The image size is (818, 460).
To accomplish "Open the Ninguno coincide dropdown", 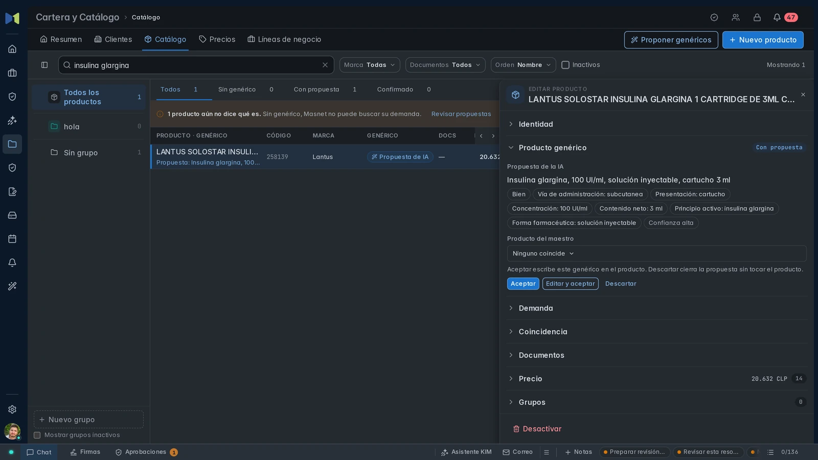I will click(x=656, y=254).
